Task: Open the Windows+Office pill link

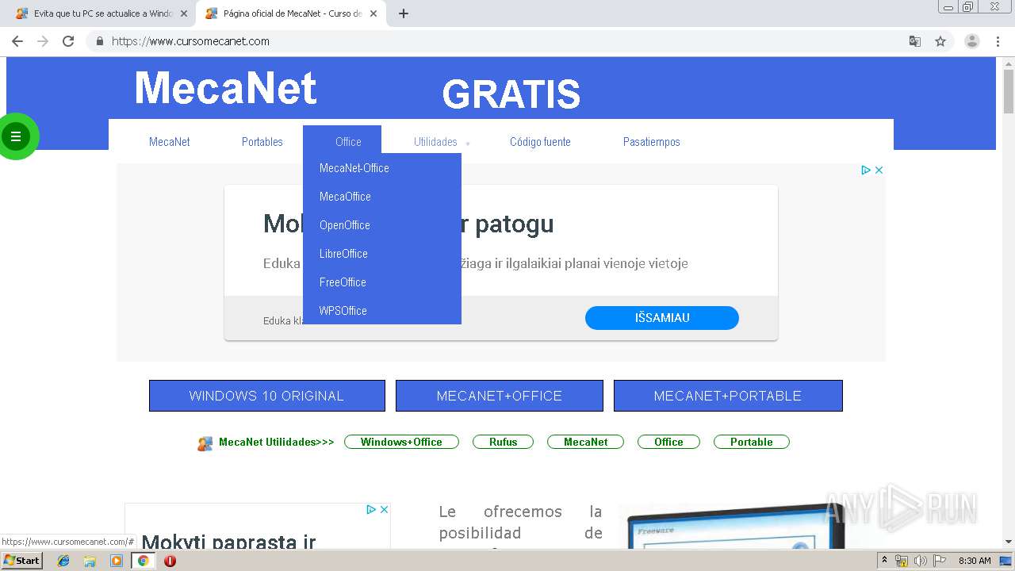Action: pyautogui.click(x=401, y=442)
